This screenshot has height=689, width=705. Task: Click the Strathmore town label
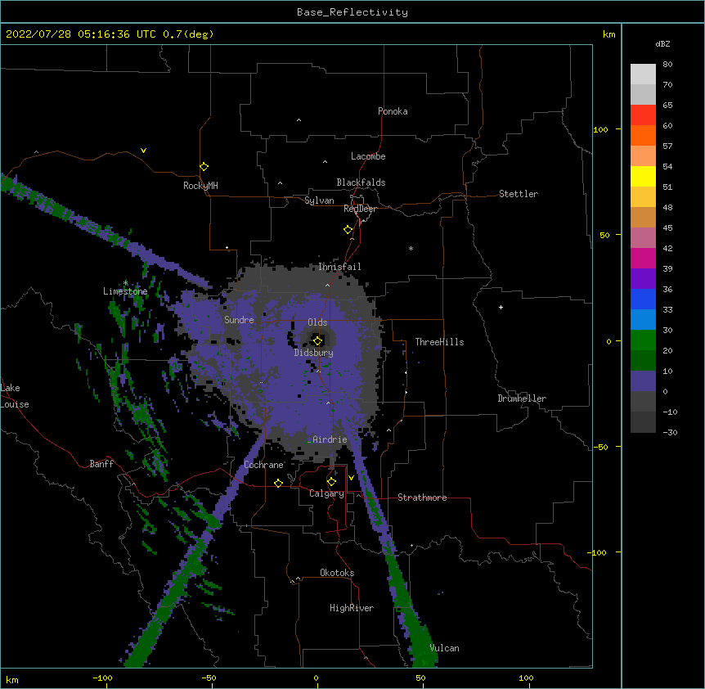(x=422, y=498)
